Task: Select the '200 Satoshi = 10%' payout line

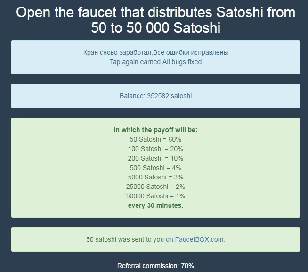Action: pos(155,158)
